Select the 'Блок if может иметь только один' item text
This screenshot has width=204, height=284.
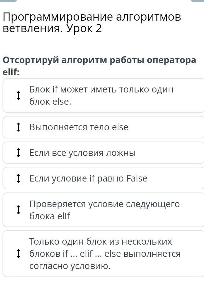101,90
